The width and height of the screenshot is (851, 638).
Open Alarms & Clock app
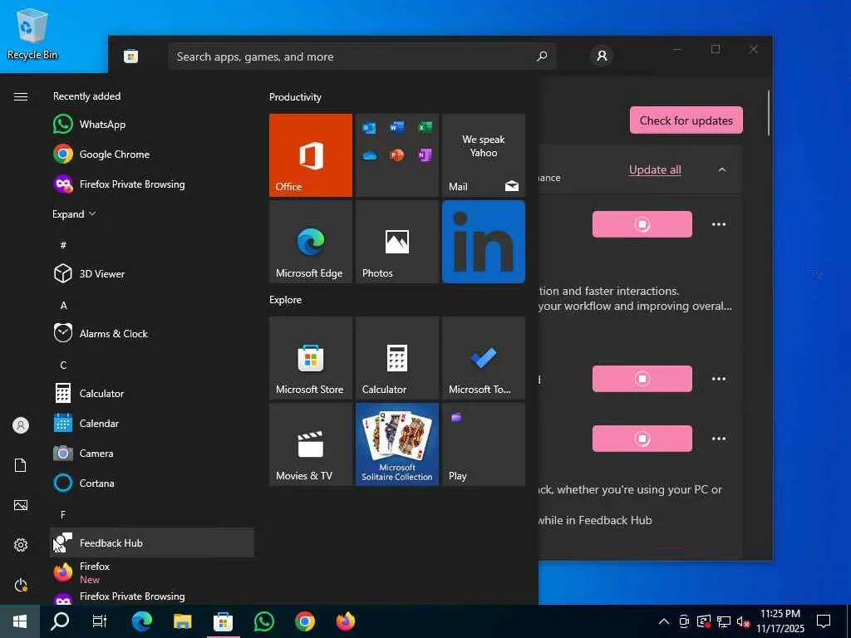[x=152, y=333]
